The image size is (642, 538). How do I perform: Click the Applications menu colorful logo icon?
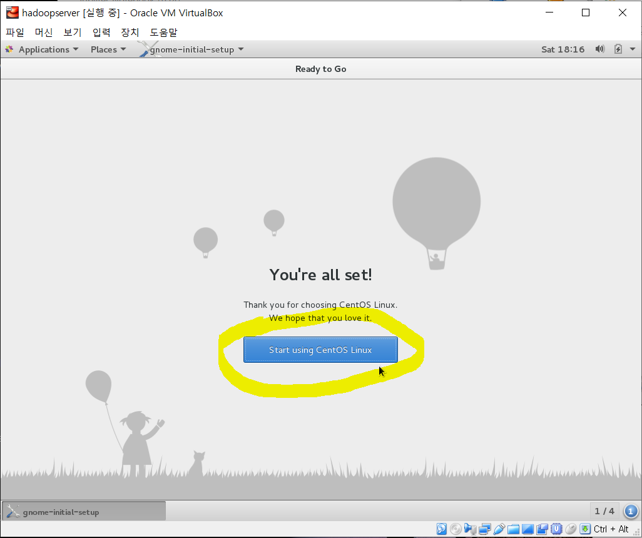(9, 49)
